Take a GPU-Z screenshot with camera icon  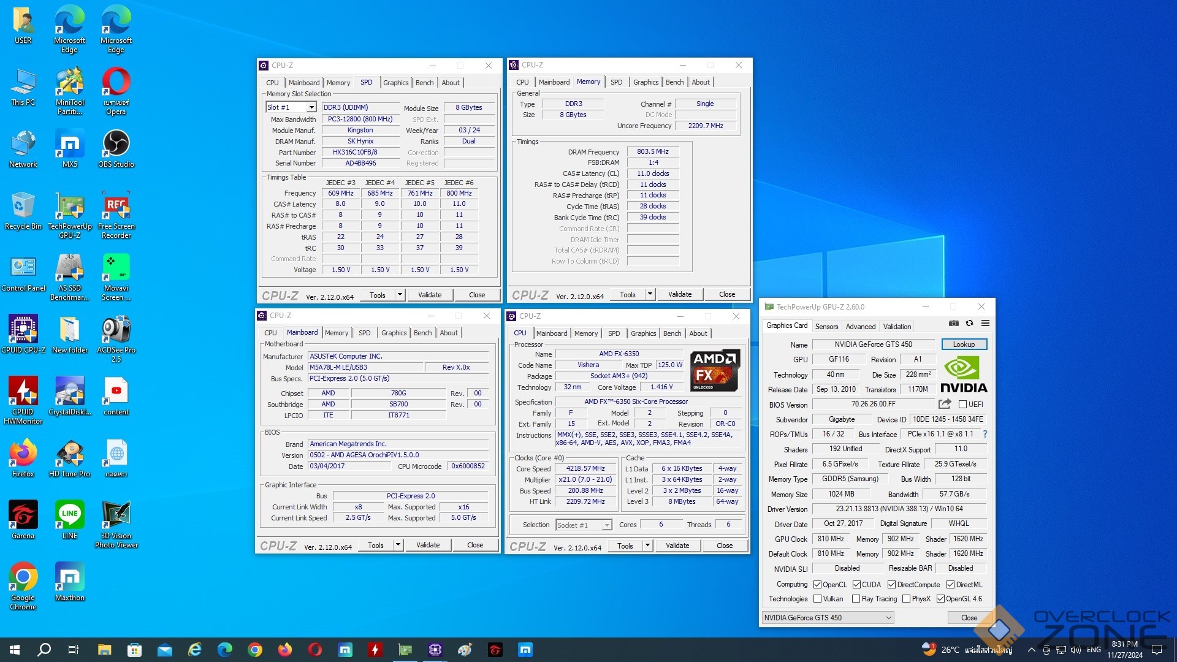953,324
